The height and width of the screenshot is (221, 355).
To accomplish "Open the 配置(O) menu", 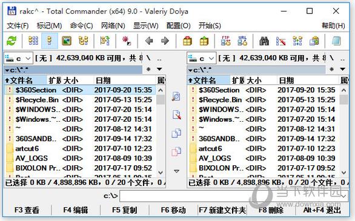I will 178,25.
